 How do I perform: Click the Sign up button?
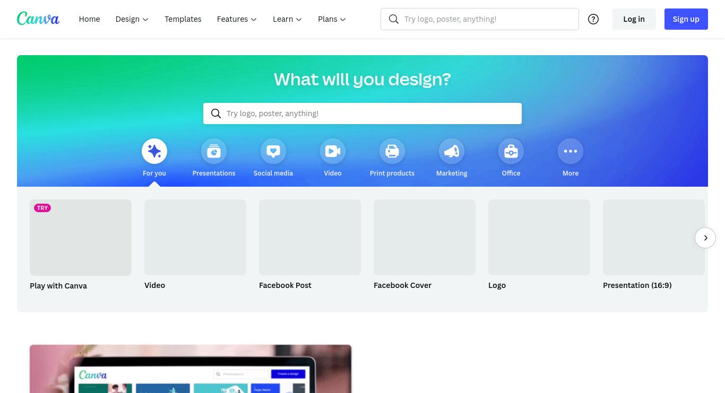[x=686, y=19]
